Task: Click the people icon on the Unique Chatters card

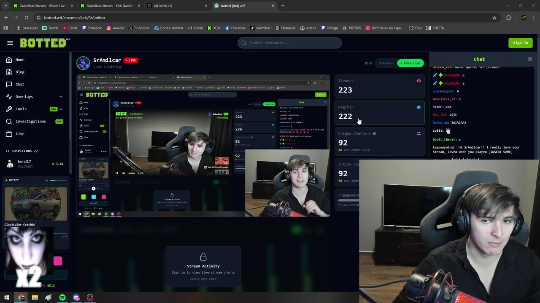Action: pyautogui.click(x=418, y=133)
